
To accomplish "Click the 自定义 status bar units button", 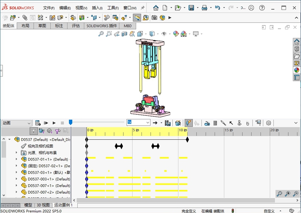I will point(269,211).
